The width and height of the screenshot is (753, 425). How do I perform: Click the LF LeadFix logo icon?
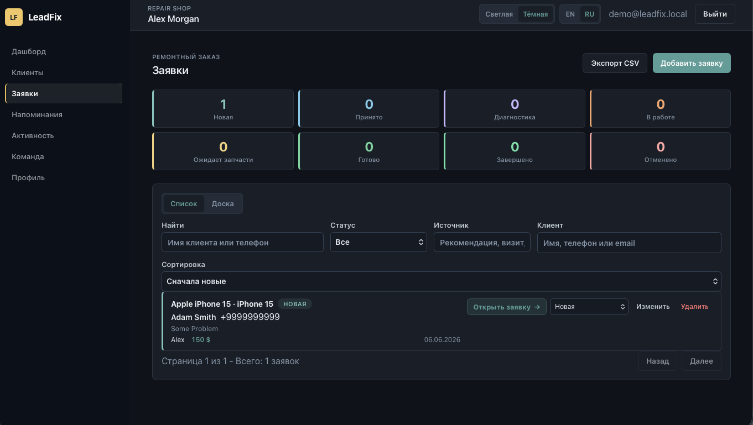[14, 17]
